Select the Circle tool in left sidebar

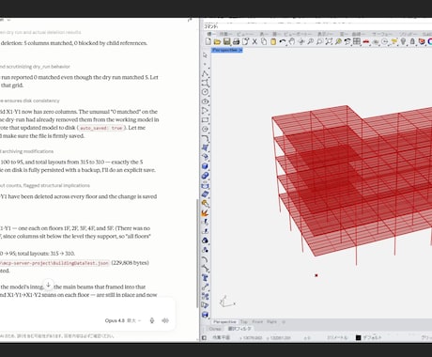[205, 92]
